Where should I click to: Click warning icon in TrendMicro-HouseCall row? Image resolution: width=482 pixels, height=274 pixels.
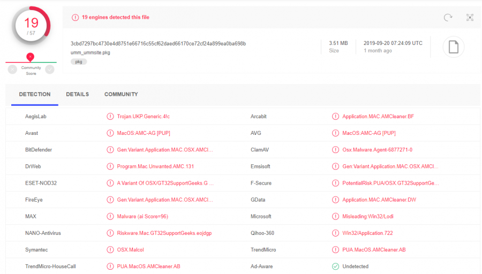pyautogui.click(x=110, y=267)
